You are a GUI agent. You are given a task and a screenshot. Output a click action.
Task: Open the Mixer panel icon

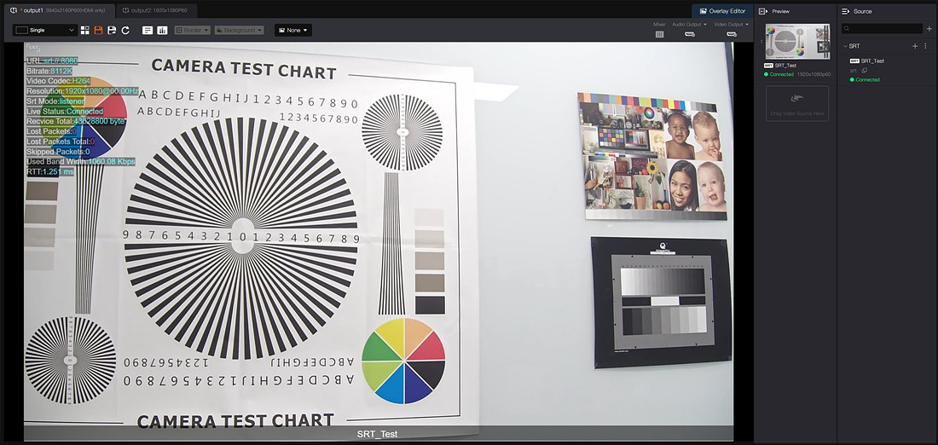pyautogui.click(x=659, y=34)
